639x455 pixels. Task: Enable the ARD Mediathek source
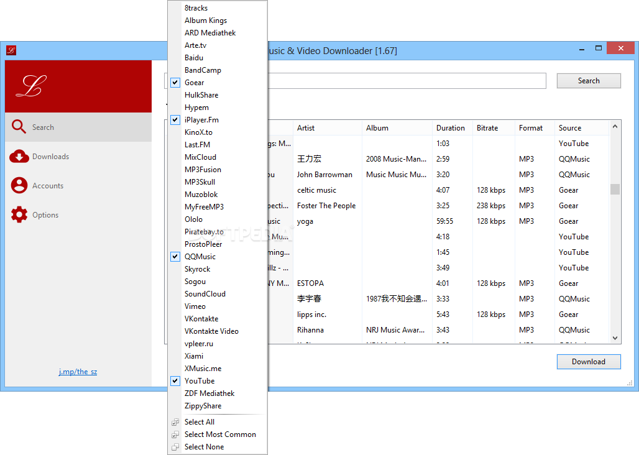(218, 33)
